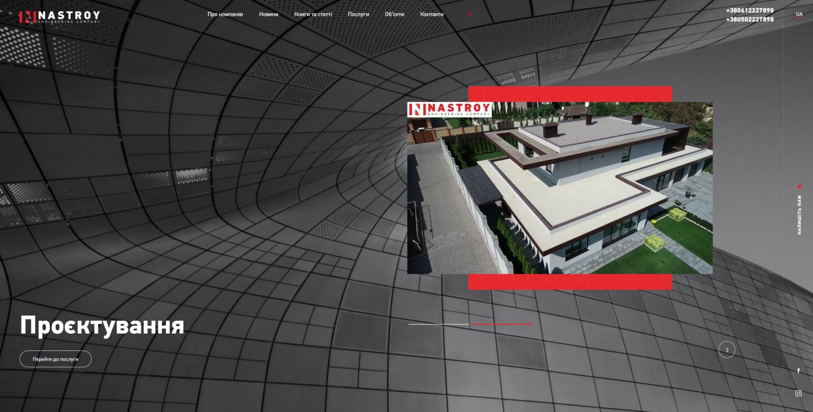Open the Контакти page
The height and width of the screenshot is (412, 813).
tap(431, 14)
